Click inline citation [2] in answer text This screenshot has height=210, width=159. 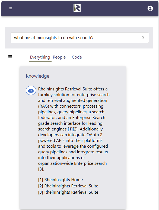point(75,129)
